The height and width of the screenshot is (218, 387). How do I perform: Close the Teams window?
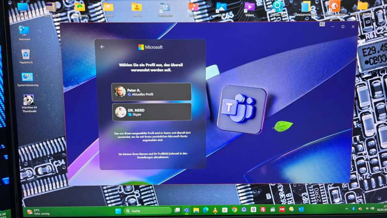[x=353, y=27]
